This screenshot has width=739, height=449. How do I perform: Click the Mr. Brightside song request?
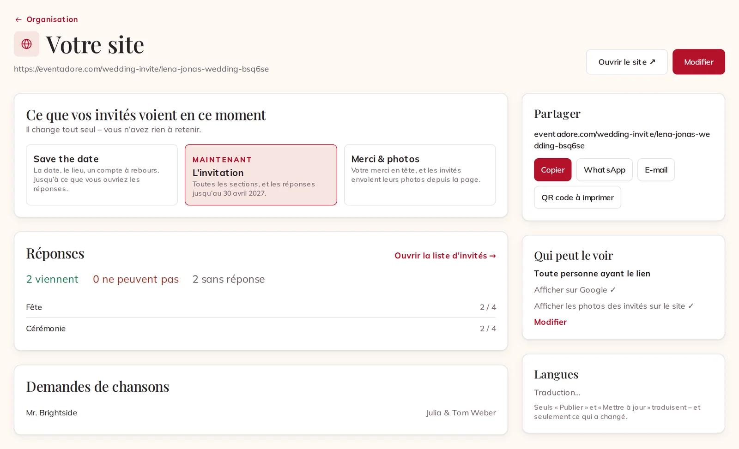point(52,413)
